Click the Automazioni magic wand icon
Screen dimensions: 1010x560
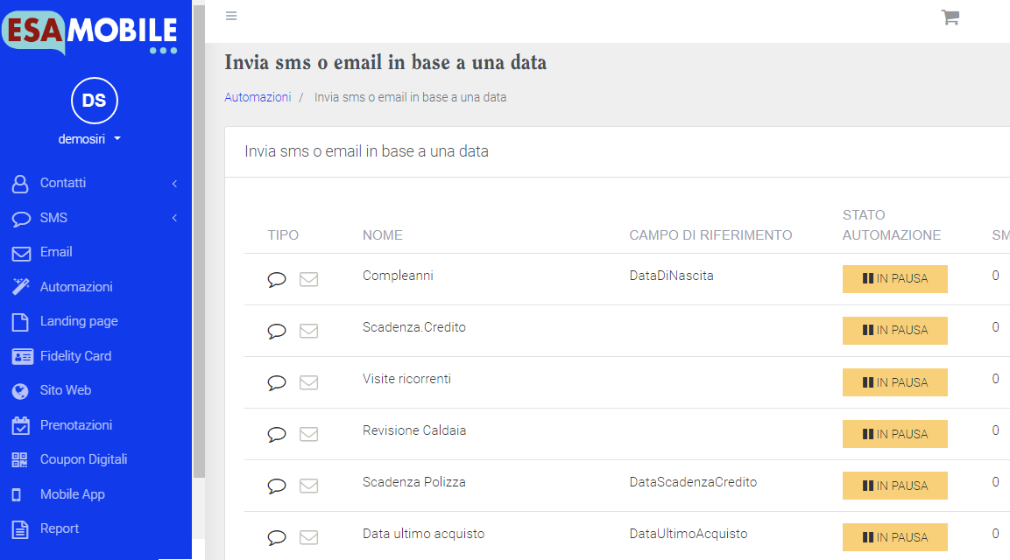(21, 287)
